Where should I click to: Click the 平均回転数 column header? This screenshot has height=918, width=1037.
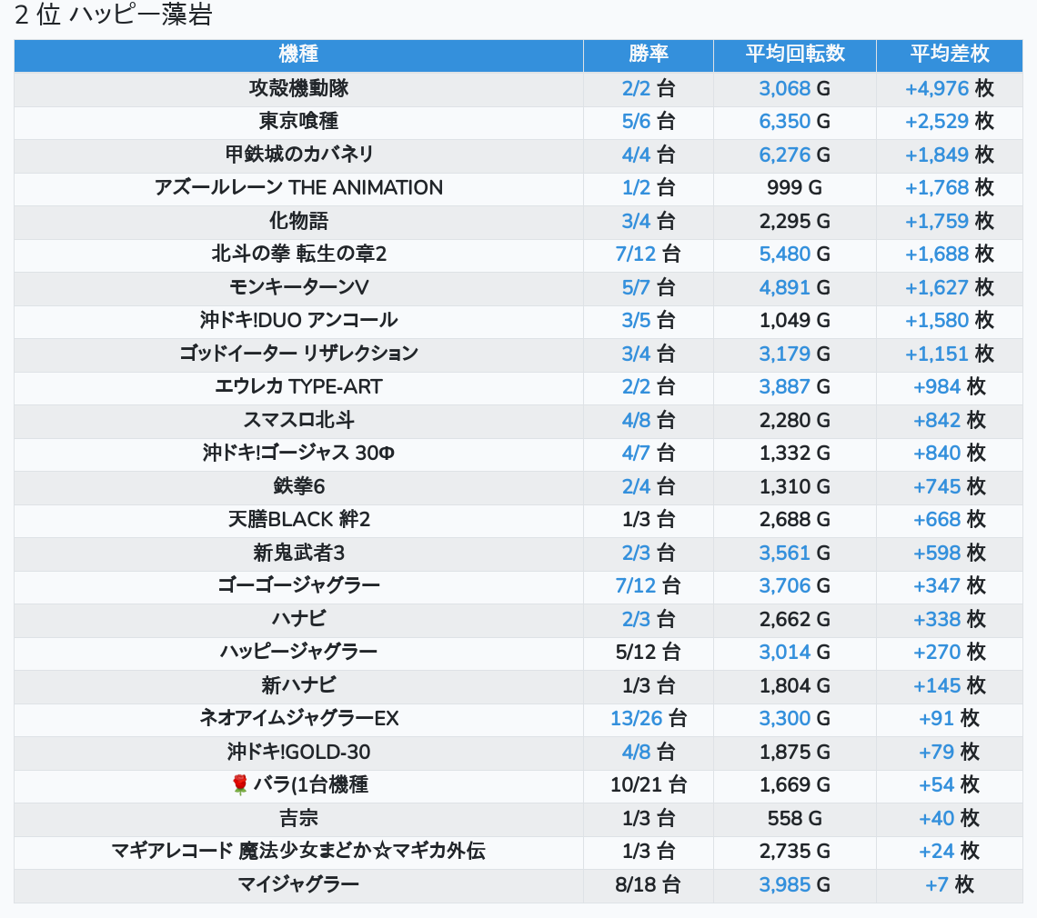795,54
